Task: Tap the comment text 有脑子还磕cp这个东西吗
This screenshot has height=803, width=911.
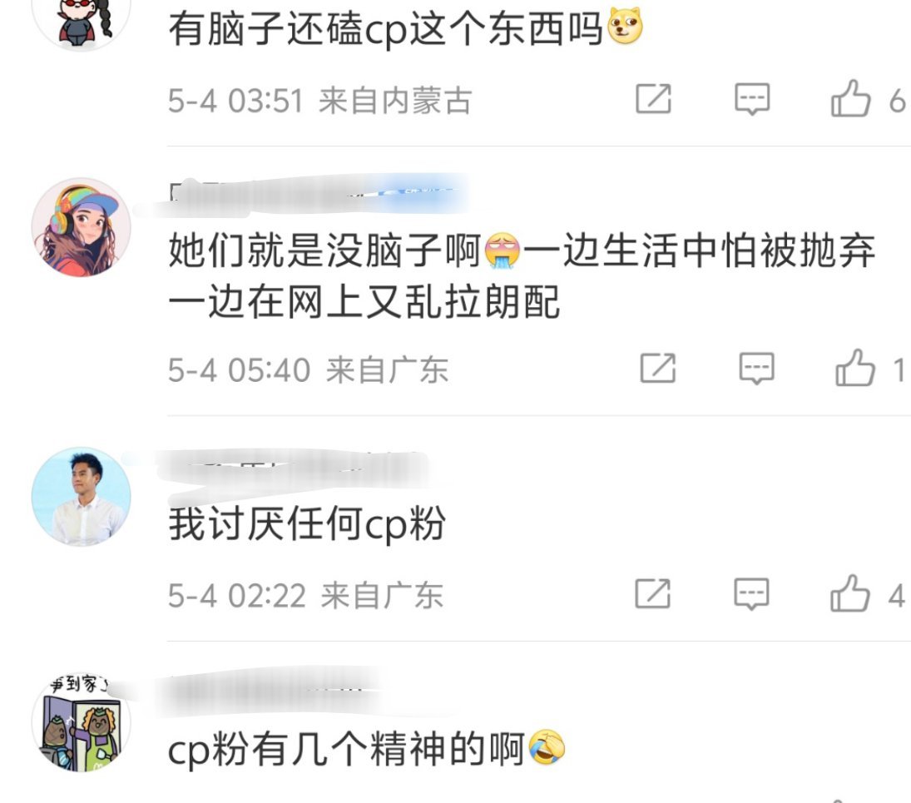Action: click(405, 29)
